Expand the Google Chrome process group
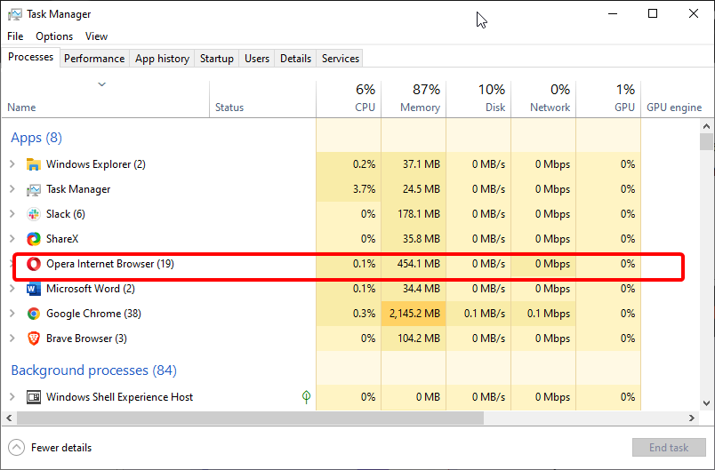Image resolution: width=715 pixels, height=470 pixels. point(12,314)
